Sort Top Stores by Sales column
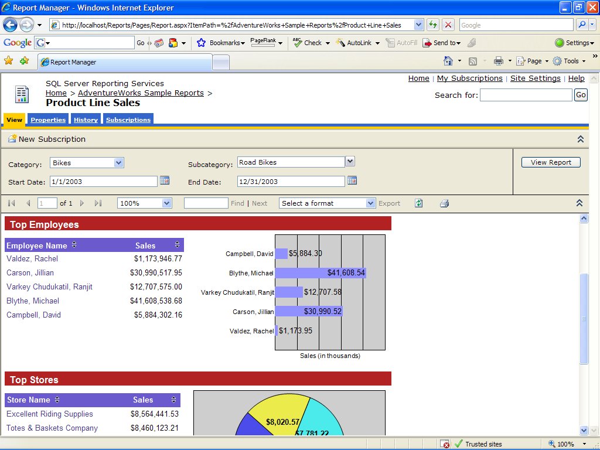 (174, 400)
